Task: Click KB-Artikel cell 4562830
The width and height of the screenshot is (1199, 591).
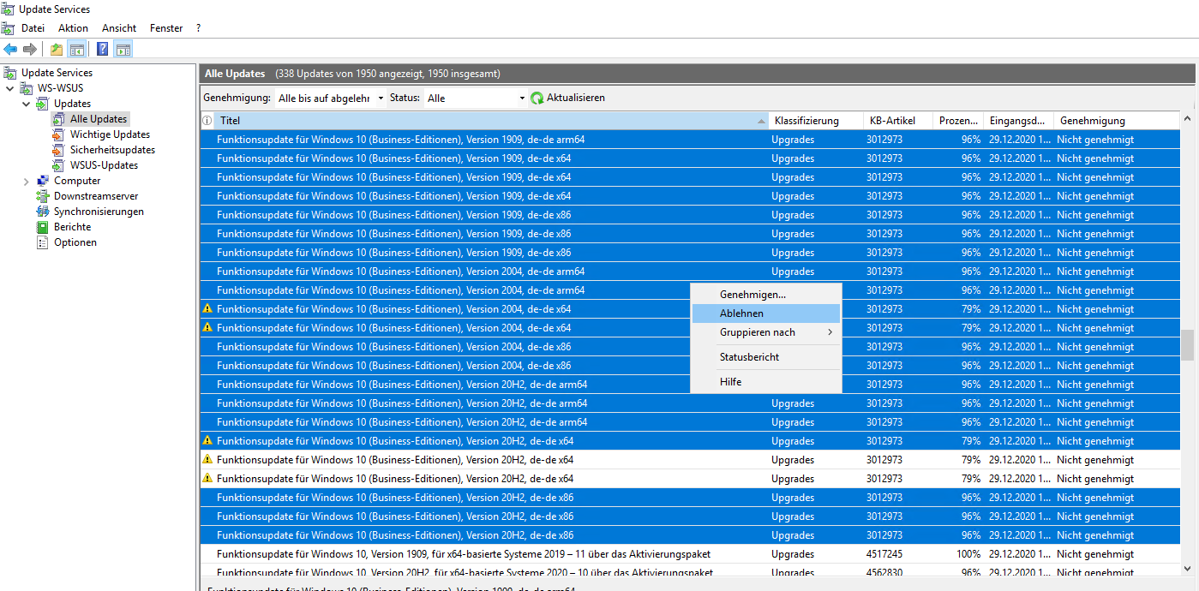Action: (884, 573)
